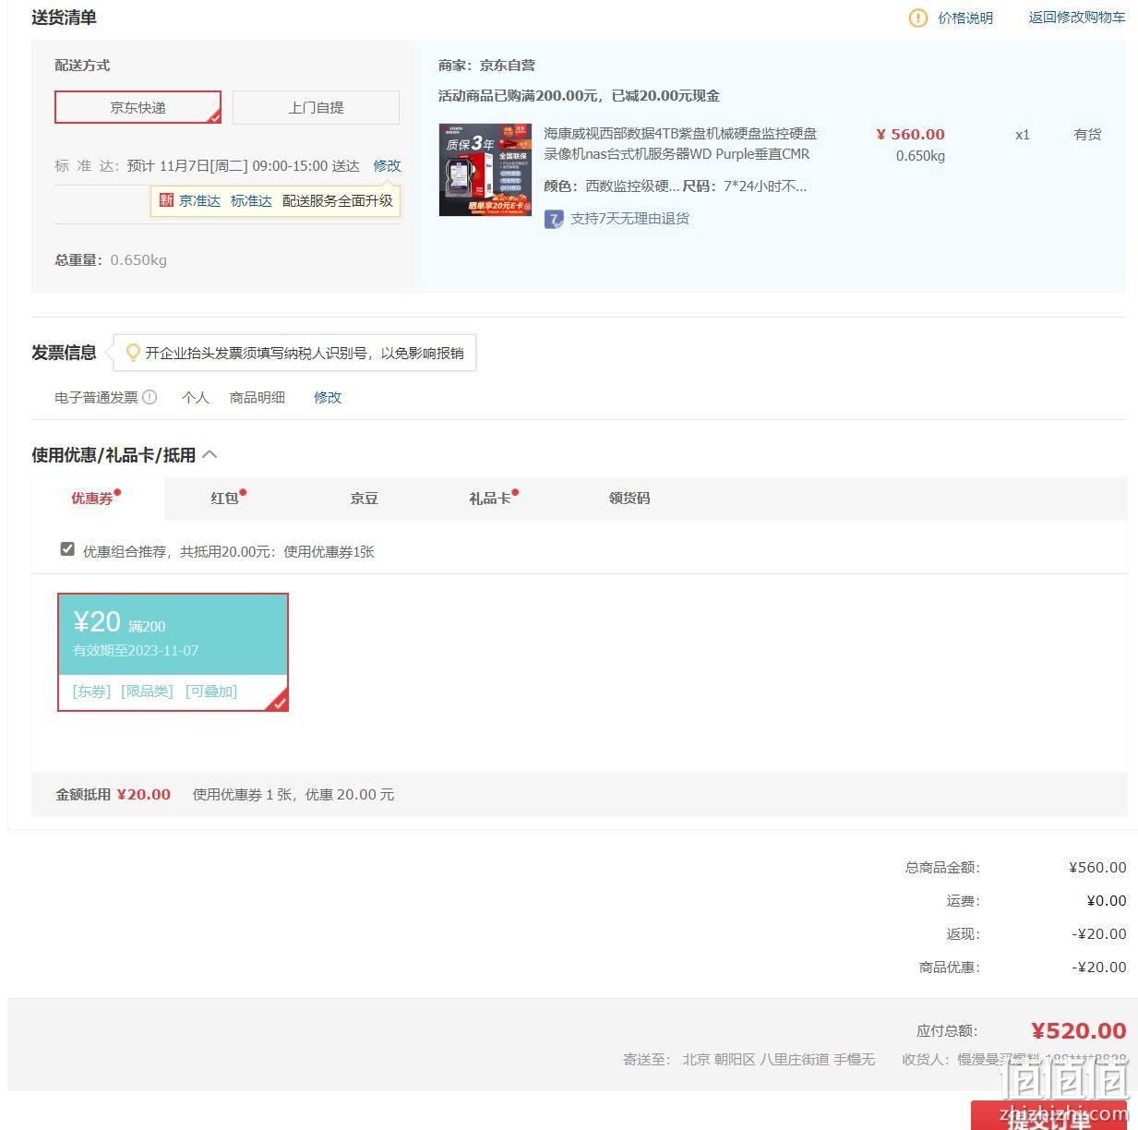Open the 海康威视西部数据4TB product title
The height and width of the screenshot is (1130, 1138).
pos(680,144)
